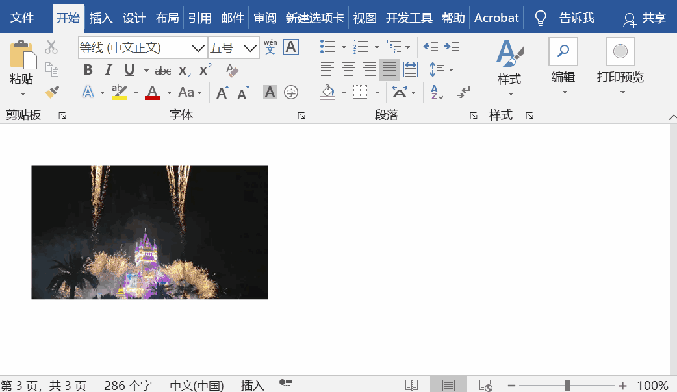Open numbered list style dropdown
Screen dimensions: 677x392
pyautogui.click(x=377, y=47)
